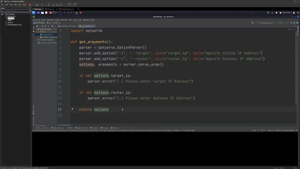Open the Kali applications menu icon
Screen dimensions: 300x169
tap(34, 13)
